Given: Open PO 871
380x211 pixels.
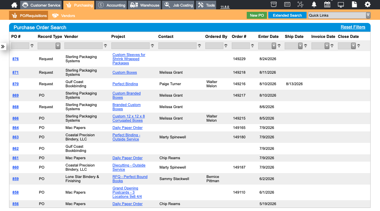Looking at the screenshot, I should pyautogui.click(x=16, y=72).
